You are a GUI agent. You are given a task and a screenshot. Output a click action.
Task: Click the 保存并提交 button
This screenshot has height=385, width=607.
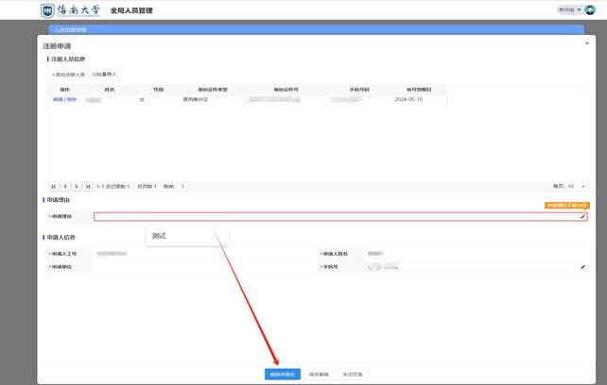coord(282,375)
